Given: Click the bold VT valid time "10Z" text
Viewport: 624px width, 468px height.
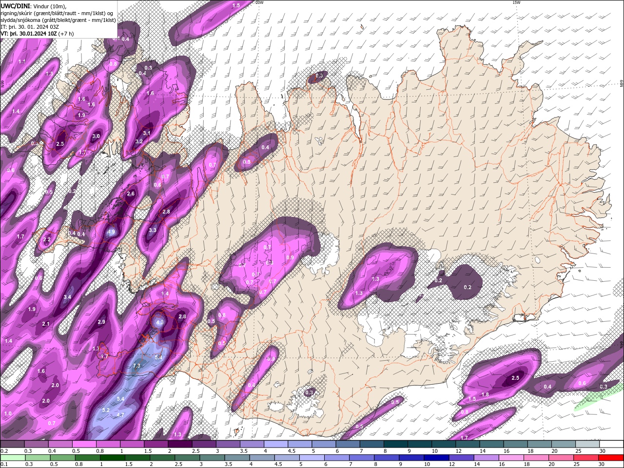Looking at the screenshot, I should (x=28, y=34).
